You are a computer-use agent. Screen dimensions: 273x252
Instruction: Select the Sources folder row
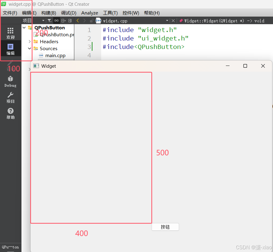(49, 49)
